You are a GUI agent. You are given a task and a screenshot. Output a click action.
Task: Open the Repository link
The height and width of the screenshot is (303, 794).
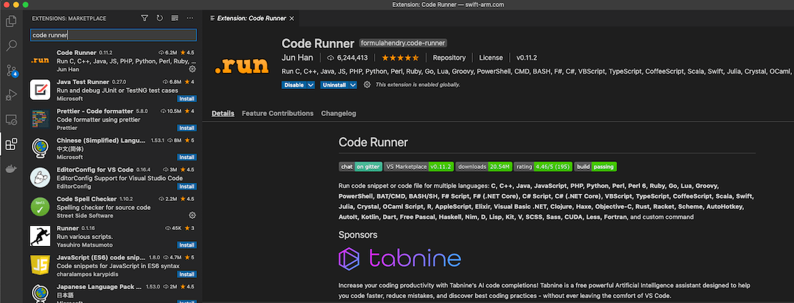(x=449, y=58)
